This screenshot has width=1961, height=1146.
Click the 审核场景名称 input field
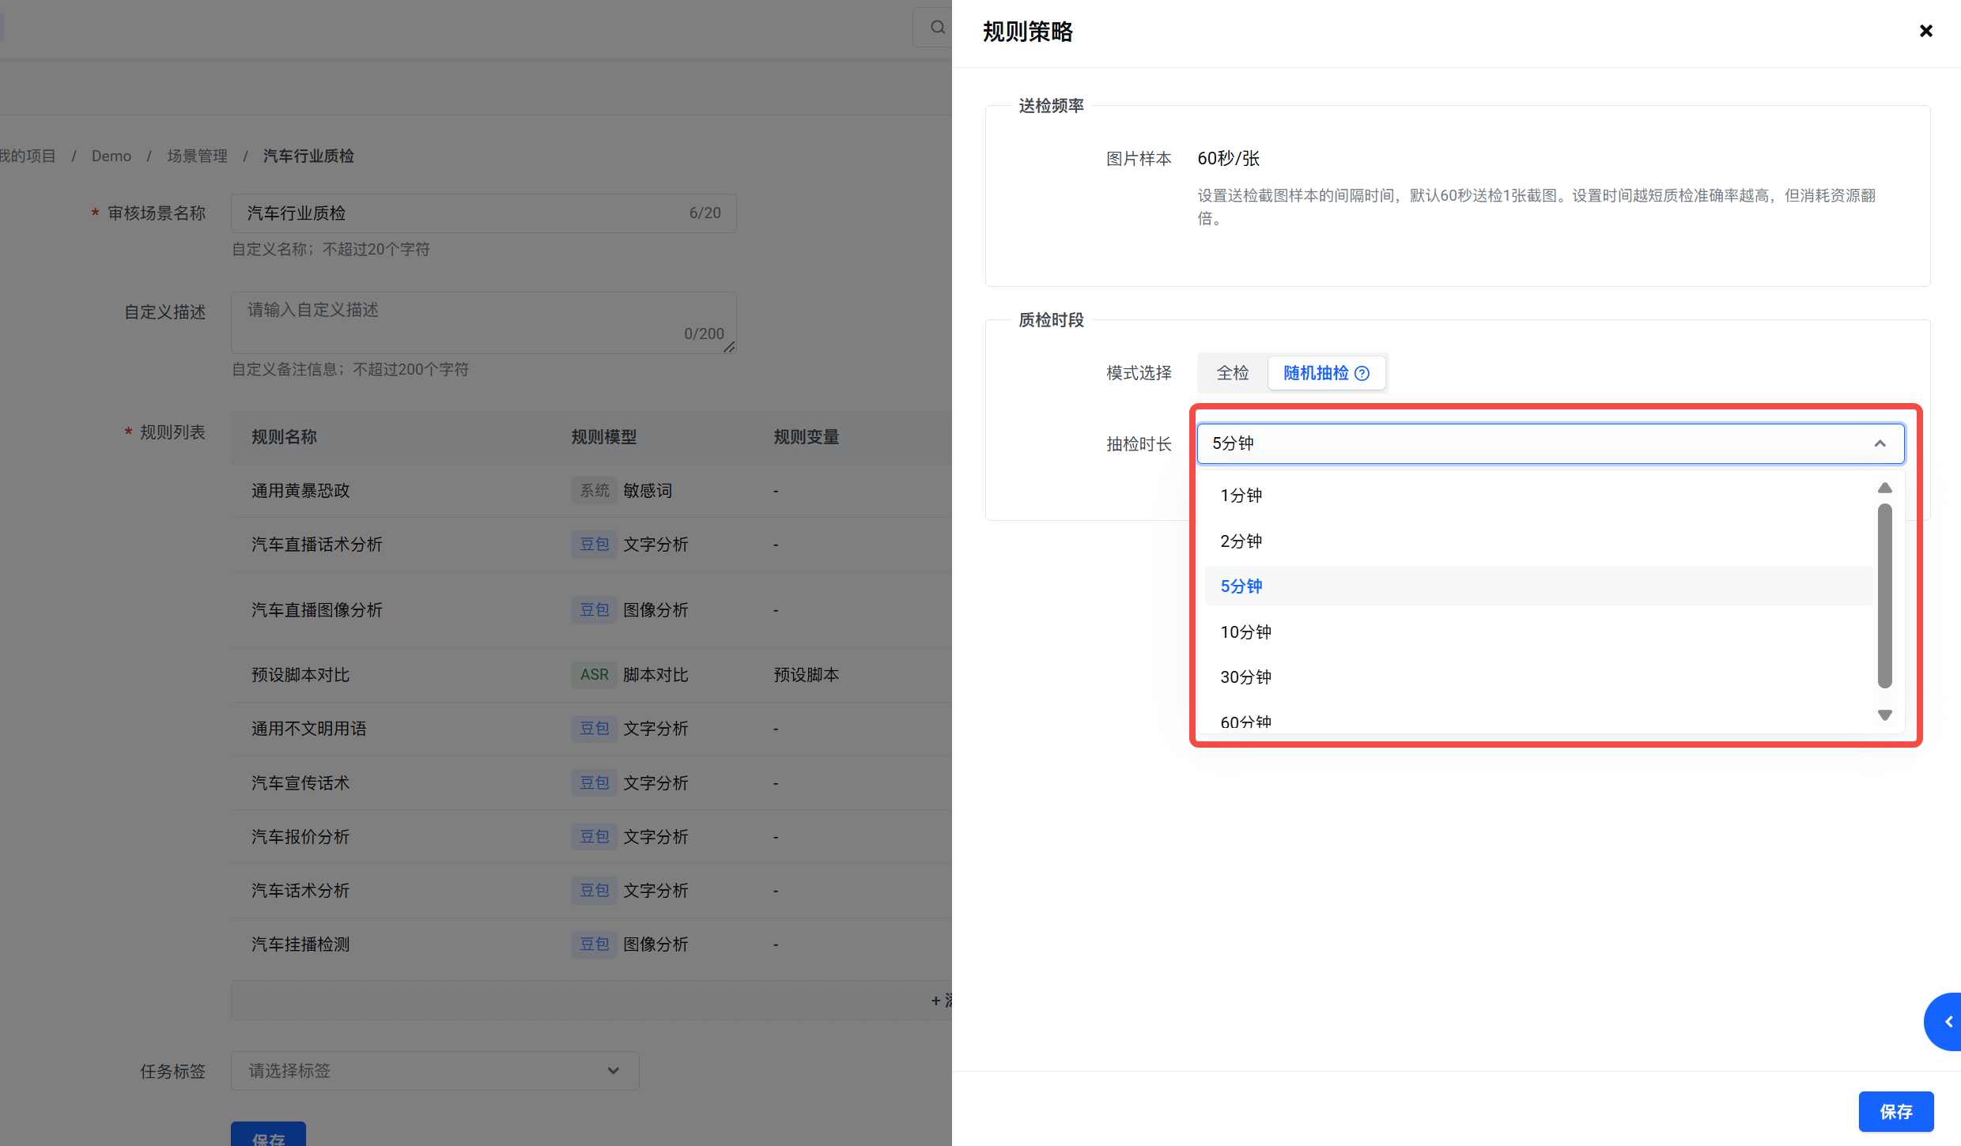pos(484,213)
